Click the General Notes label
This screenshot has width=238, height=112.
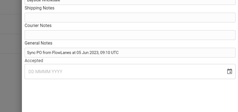[38, 43]
